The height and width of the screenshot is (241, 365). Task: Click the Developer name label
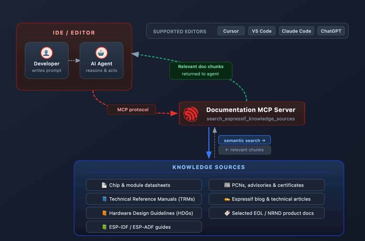(x=47, y=64)
